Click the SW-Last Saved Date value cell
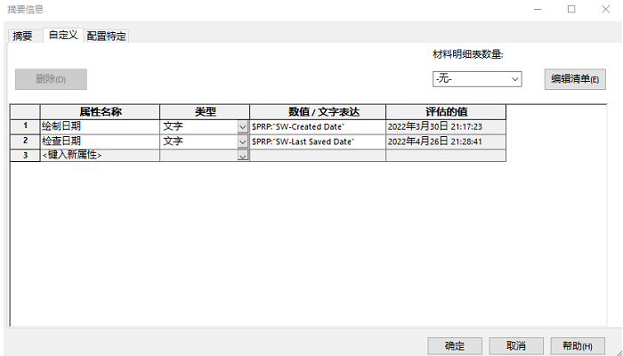623x356 pixels. (x=318, y=142)
